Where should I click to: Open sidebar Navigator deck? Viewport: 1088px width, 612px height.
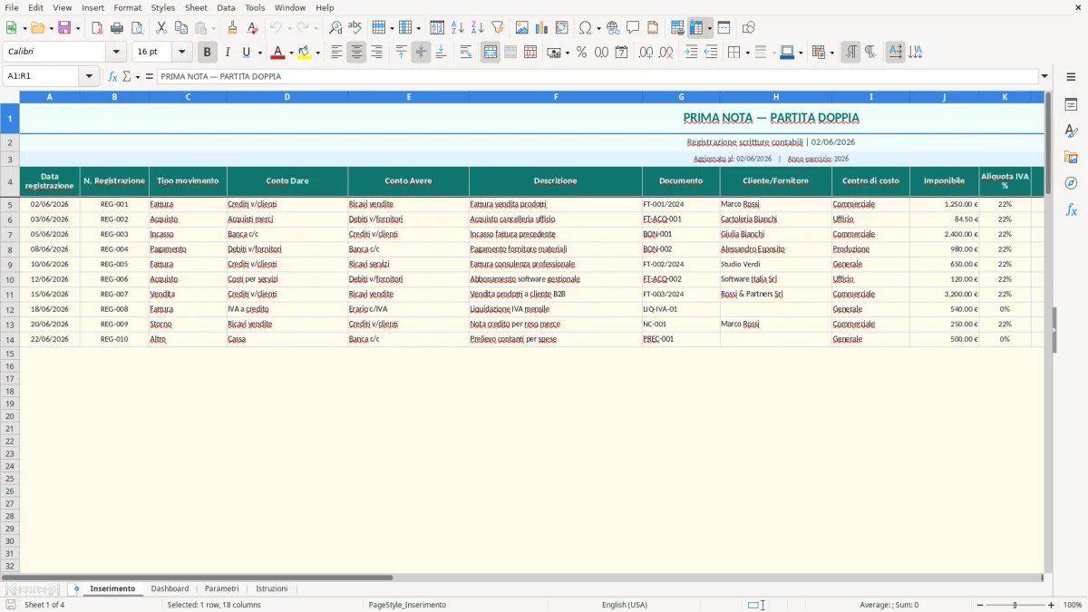tap(1071, 183)
